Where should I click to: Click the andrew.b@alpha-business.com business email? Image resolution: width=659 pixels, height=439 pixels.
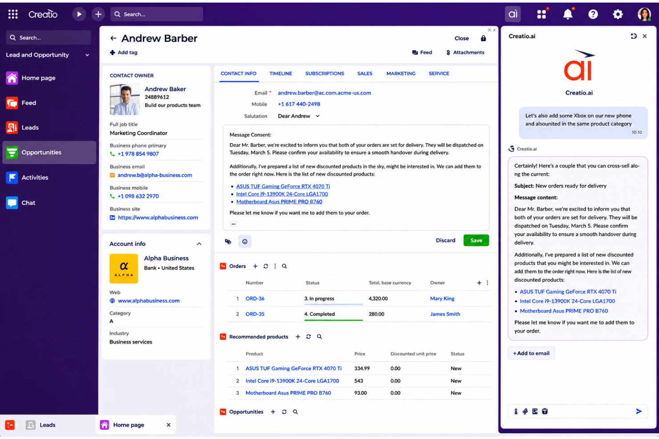[155, 175]
